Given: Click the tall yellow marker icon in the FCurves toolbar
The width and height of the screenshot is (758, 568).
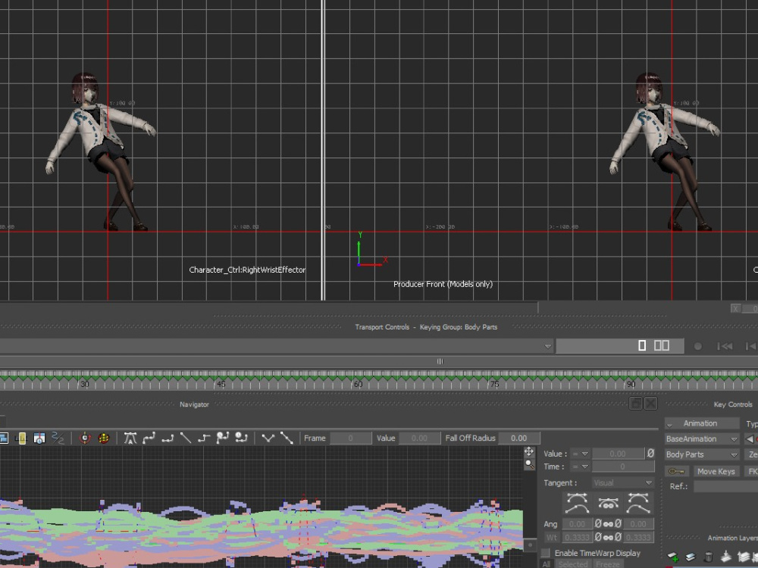Looking at the screenshot, I should pyautogui.click(x=20, y=438).
